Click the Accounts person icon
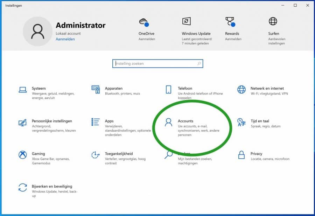Image resolution: width=315 pixels, height=216 pixels. coord(168,122)
